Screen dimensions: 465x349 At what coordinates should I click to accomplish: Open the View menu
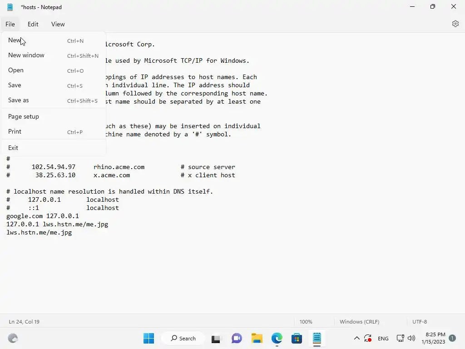point(58,24)
